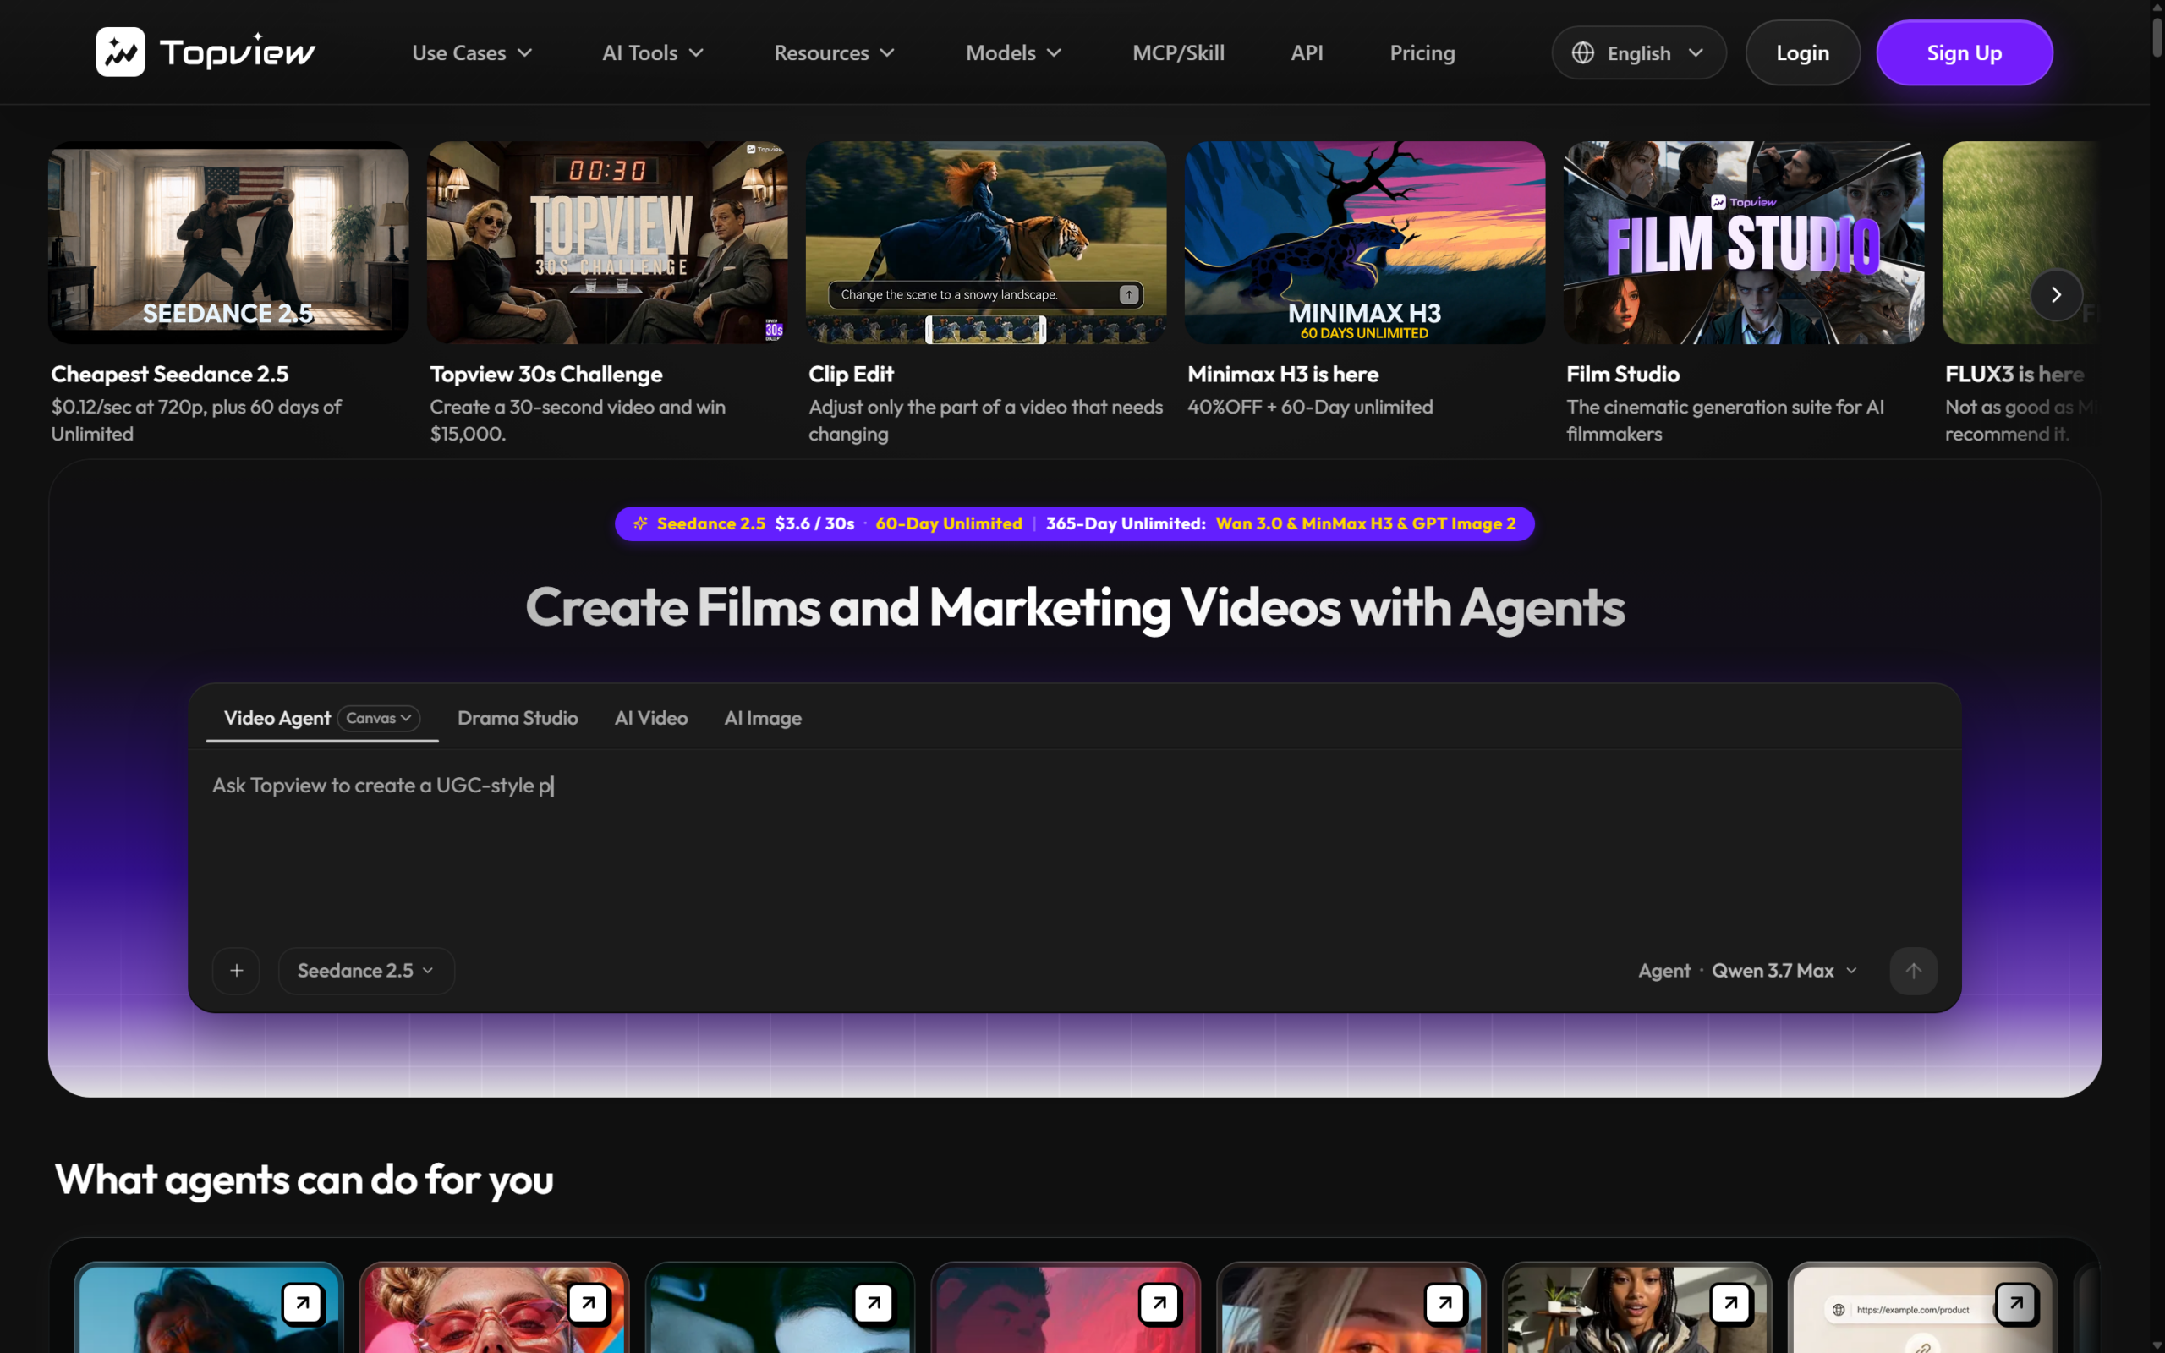This screenshot has height=1353, width=2165.
Task: Open the Pricing page
Action: (x=1422, y=52)
